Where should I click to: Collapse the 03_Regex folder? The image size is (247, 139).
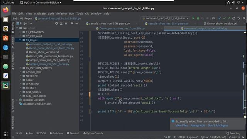pyautogui.click(x=20, y=40)
